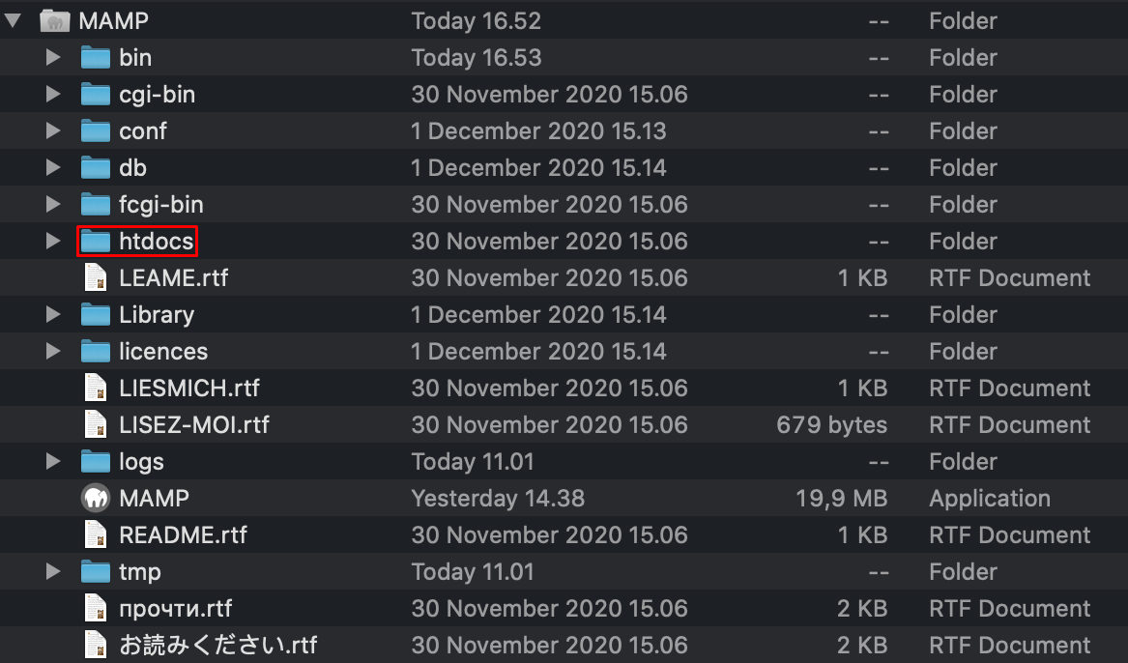Expand the htdocs folder triangle
Viewport: 1128px width, 663px height.
pyautogui.click(x=54, y=242)
